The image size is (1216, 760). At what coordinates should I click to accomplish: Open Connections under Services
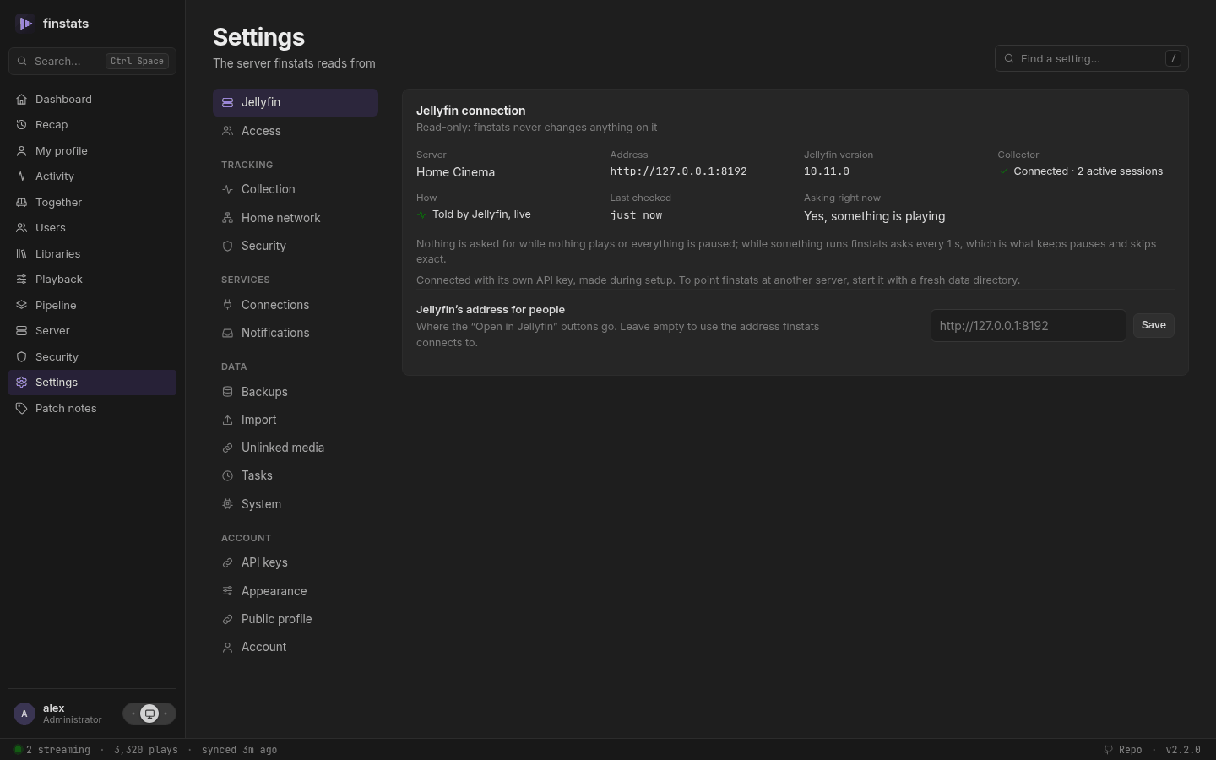click(295, 305)
